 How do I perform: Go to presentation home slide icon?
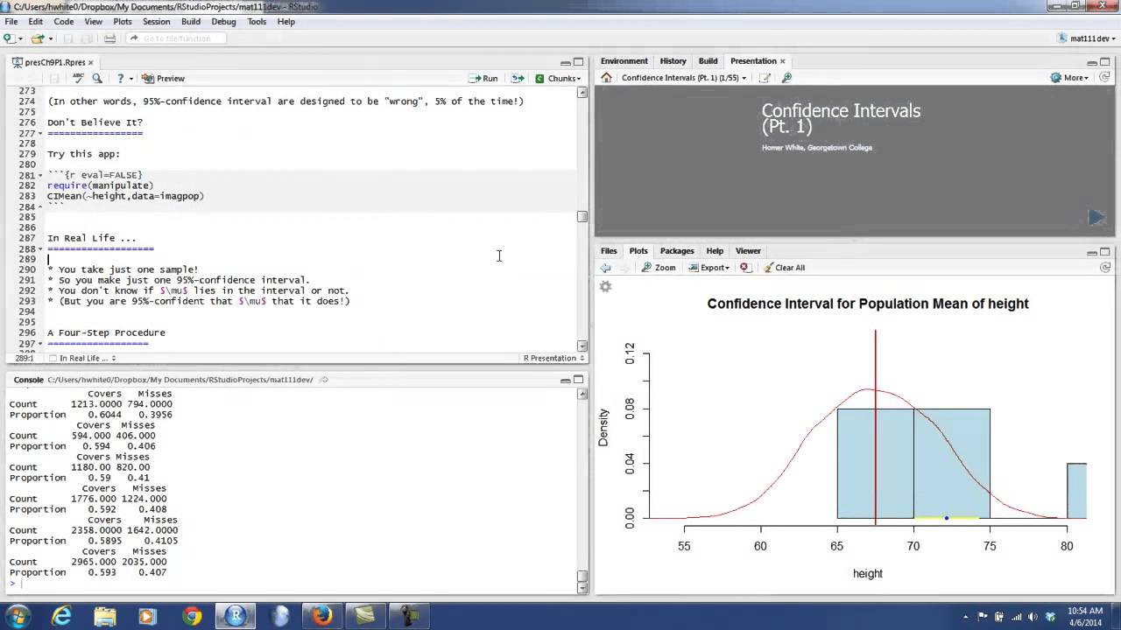(x=606, y=78)
